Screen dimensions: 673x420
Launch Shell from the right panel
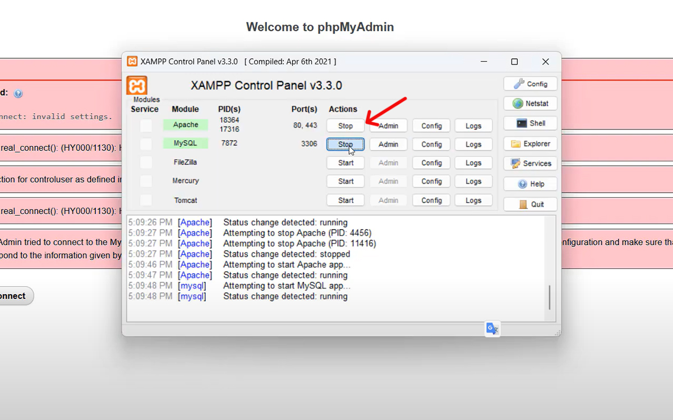(530, 123)
